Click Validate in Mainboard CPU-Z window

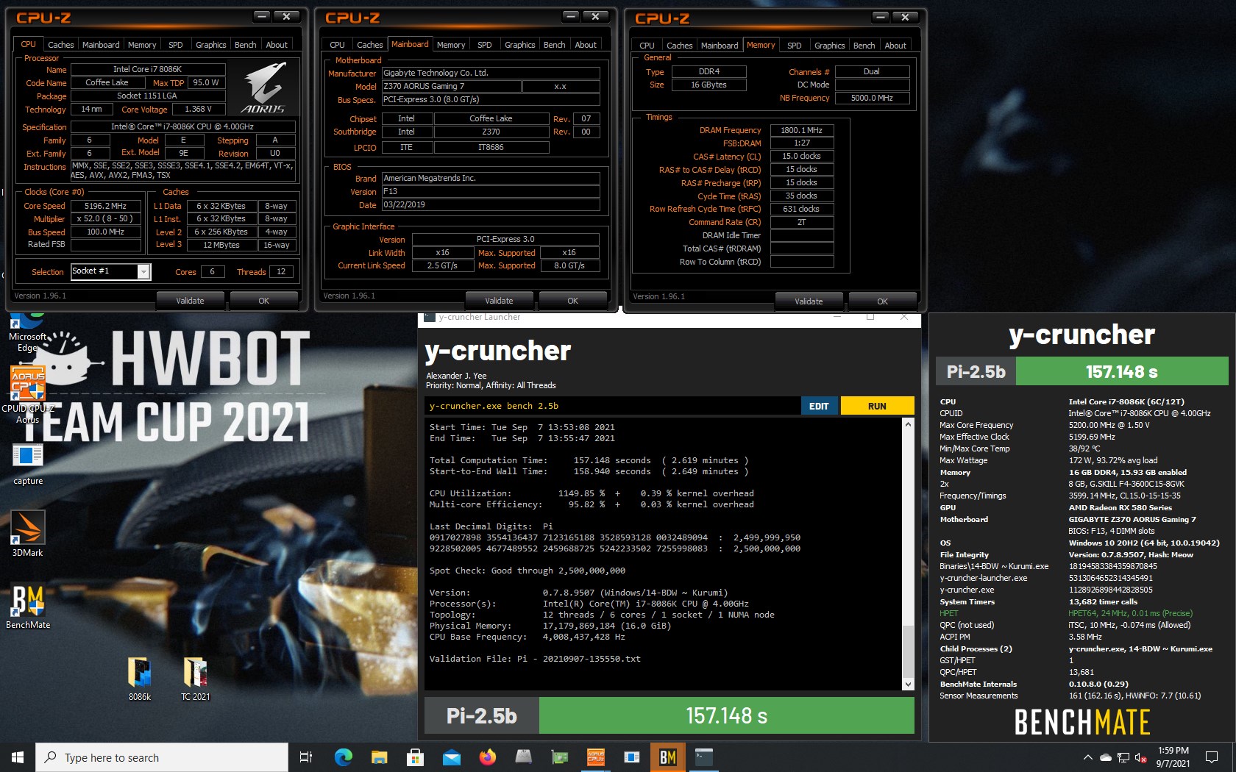(x=499, y=301)
